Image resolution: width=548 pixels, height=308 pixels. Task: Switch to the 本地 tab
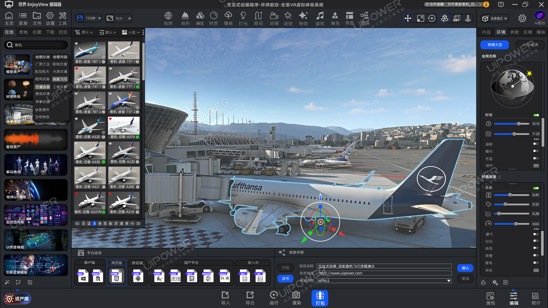pyautogui.click(x=23, y=32)
